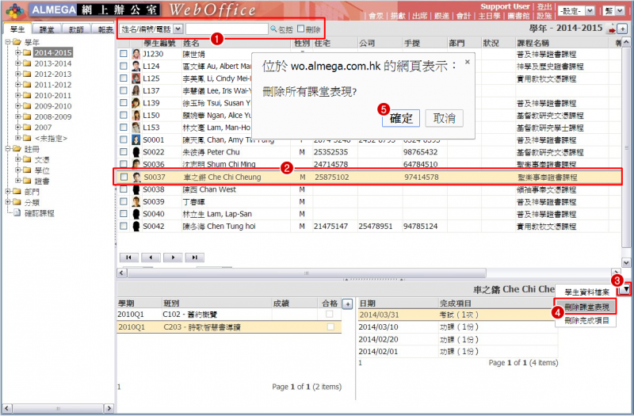The width and height of the screenshot is (634, 416).
Task: Toggle 合格 checkbox for C203 row
Action: pos(330,326)
